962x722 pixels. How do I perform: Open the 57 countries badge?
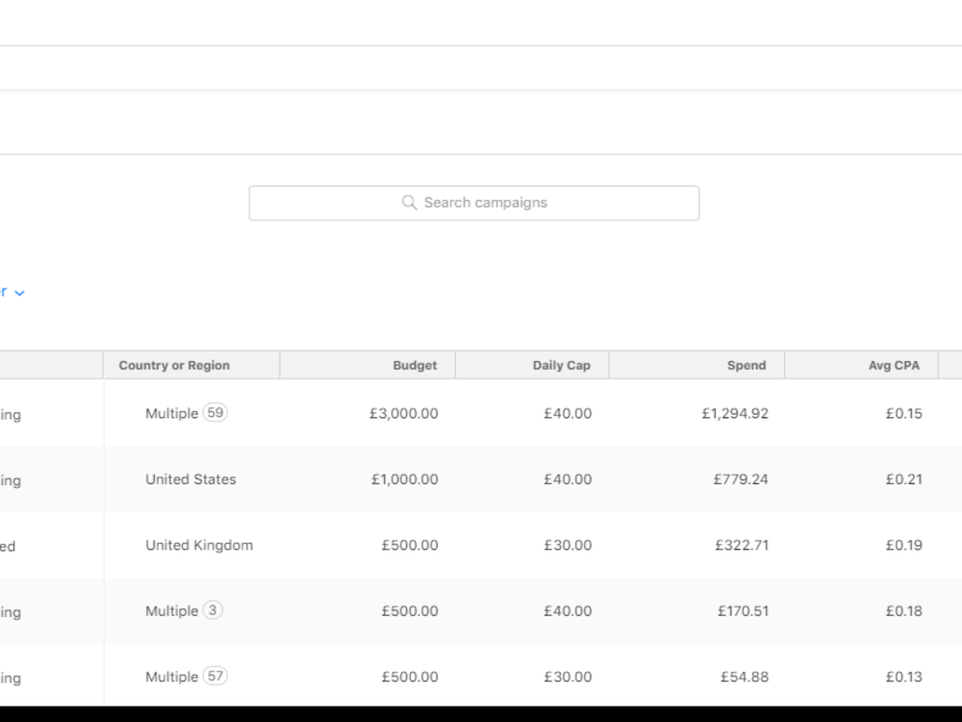tap(215, 676)
